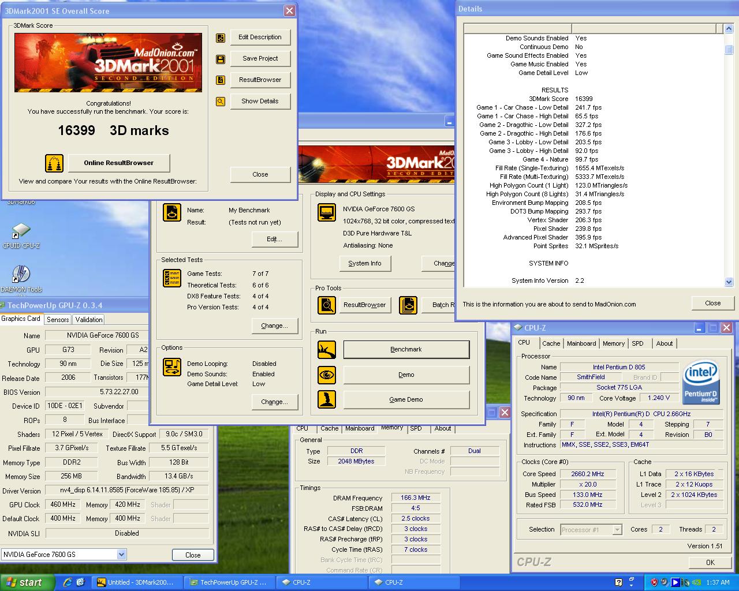
Task: Click the mouse-shaped tray icon beside the NVIDIA icon
Action: pos(686,582)
